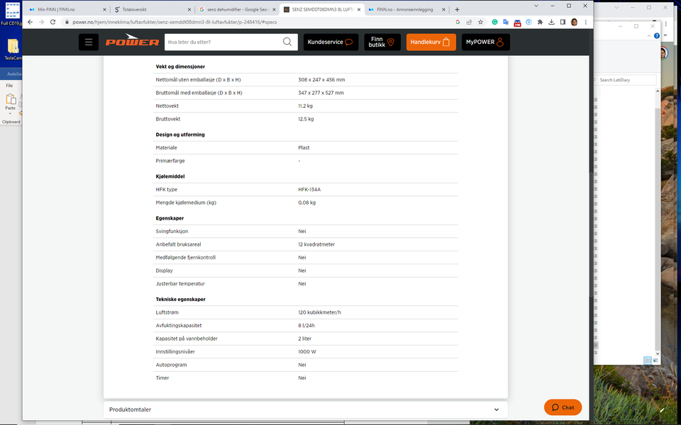Open Chrome downloads icon

point(551,22)
